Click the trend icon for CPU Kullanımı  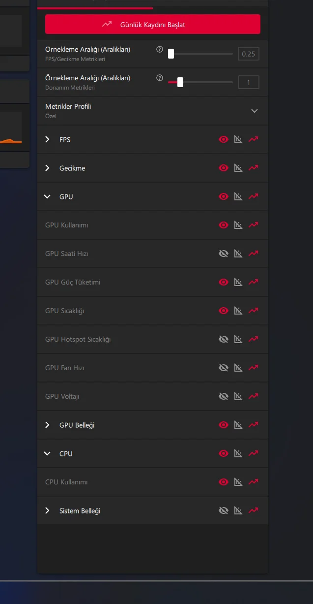[253, 482]
